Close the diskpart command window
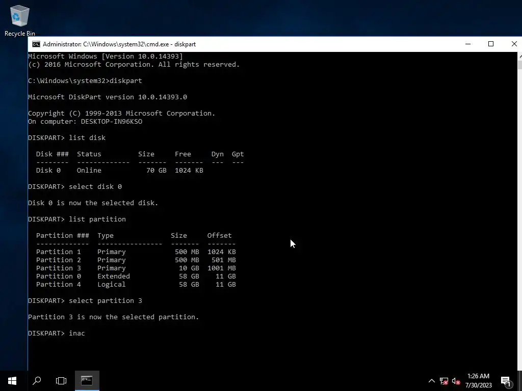This screenshot has height=391, width=522. (x=514, y=44)
